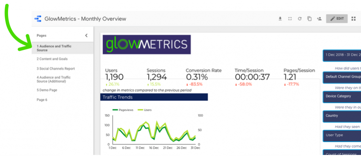
Task: Click the Data Studio logo icon
Action: (x=38, y=19)
